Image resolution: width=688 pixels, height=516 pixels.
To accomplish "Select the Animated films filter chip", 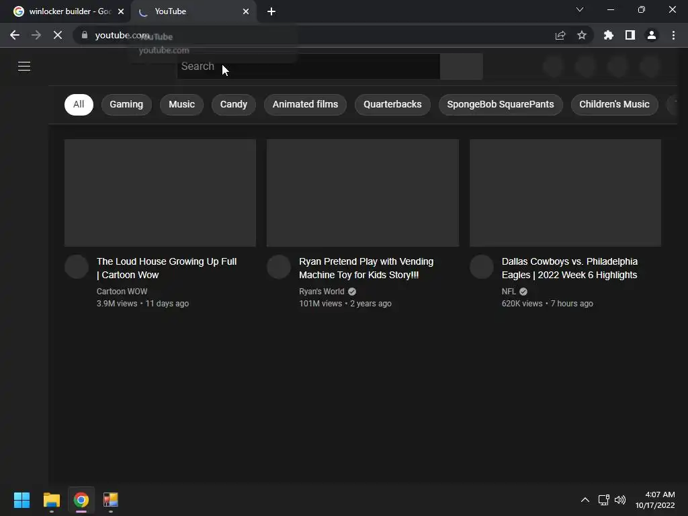I will 306,104.
